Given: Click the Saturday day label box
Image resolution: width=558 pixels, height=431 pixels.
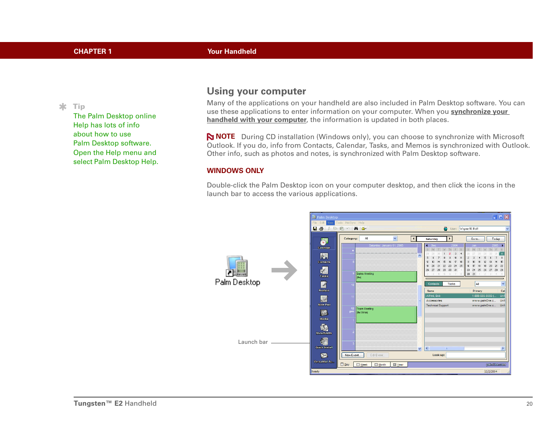Looking at the screenshot, I should point(431,239).
